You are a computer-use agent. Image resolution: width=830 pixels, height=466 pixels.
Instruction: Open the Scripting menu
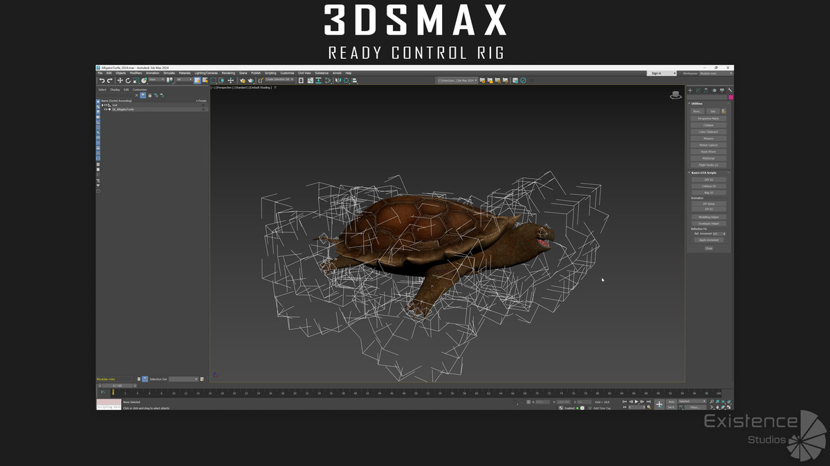270,73
